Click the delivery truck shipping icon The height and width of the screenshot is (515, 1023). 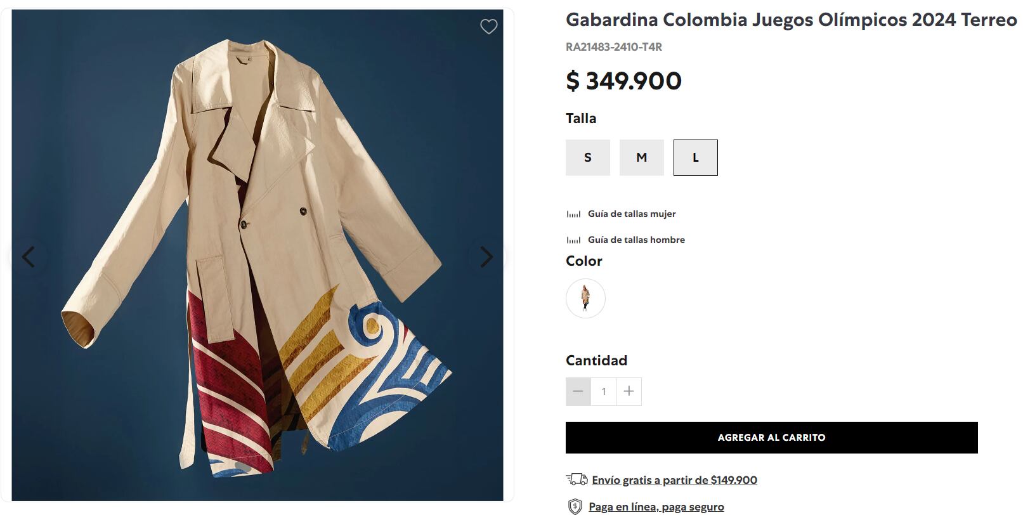576,479
